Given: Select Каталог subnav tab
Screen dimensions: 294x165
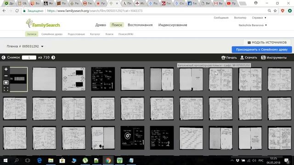Looking at the screenshot, I should pos(95,34).
